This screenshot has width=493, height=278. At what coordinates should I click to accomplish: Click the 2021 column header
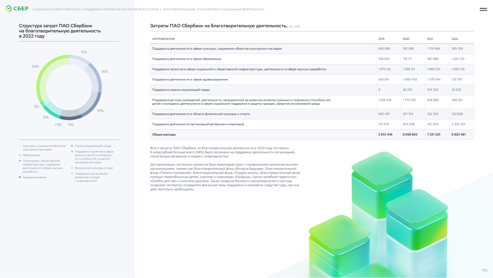coord(430,39)
